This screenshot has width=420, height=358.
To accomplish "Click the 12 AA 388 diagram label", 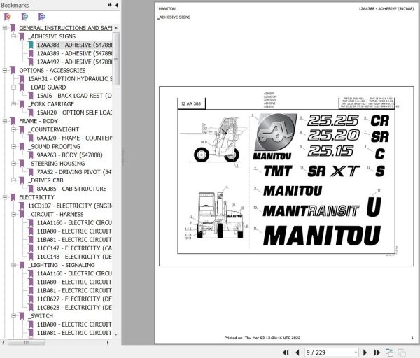I will pos(191,103).
